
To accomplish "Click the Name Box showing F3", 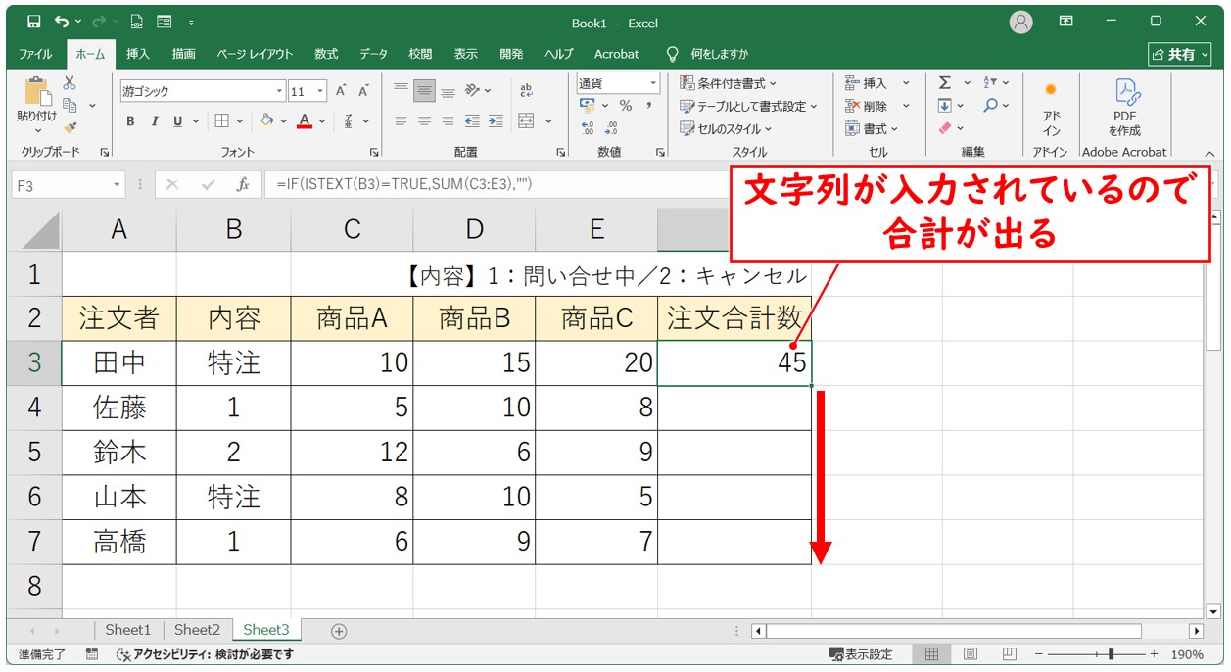I will click(61, 184).
